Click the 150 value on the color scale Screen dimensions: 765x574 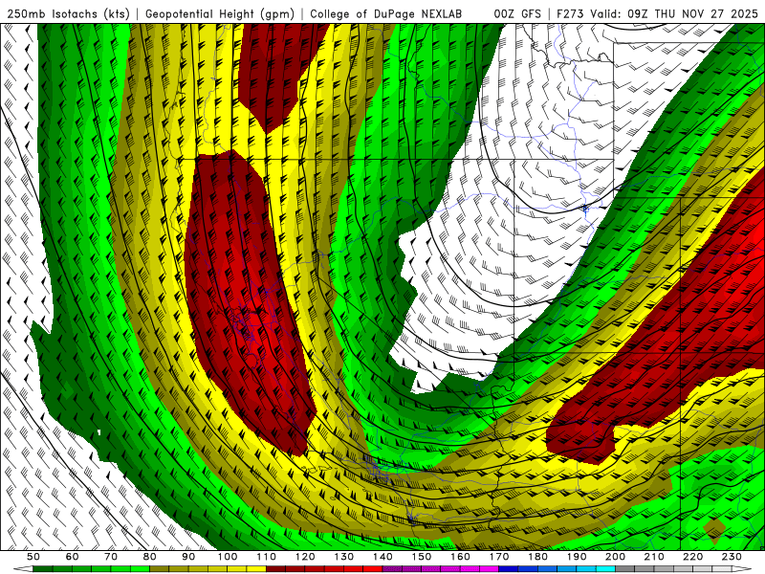coord(422,557)
